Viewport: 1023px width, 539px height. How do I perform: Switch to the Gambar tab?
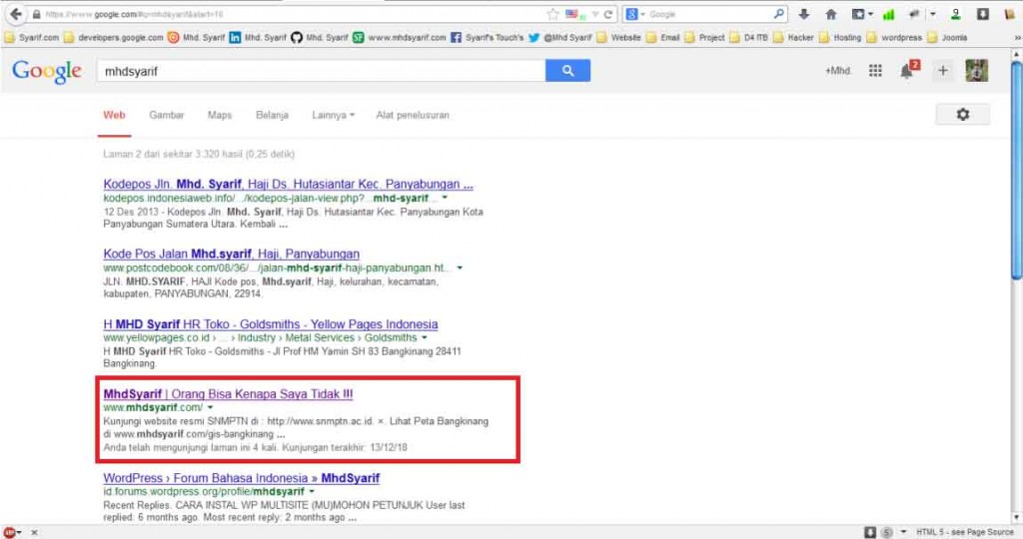[x=167, y=115]
